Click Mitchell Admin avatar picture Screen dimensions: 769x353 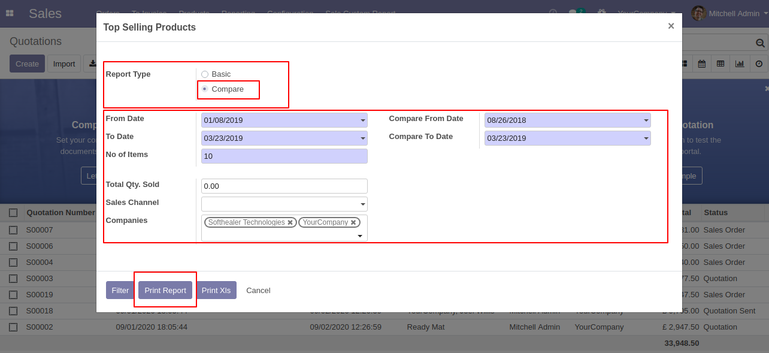pos(698,13)
